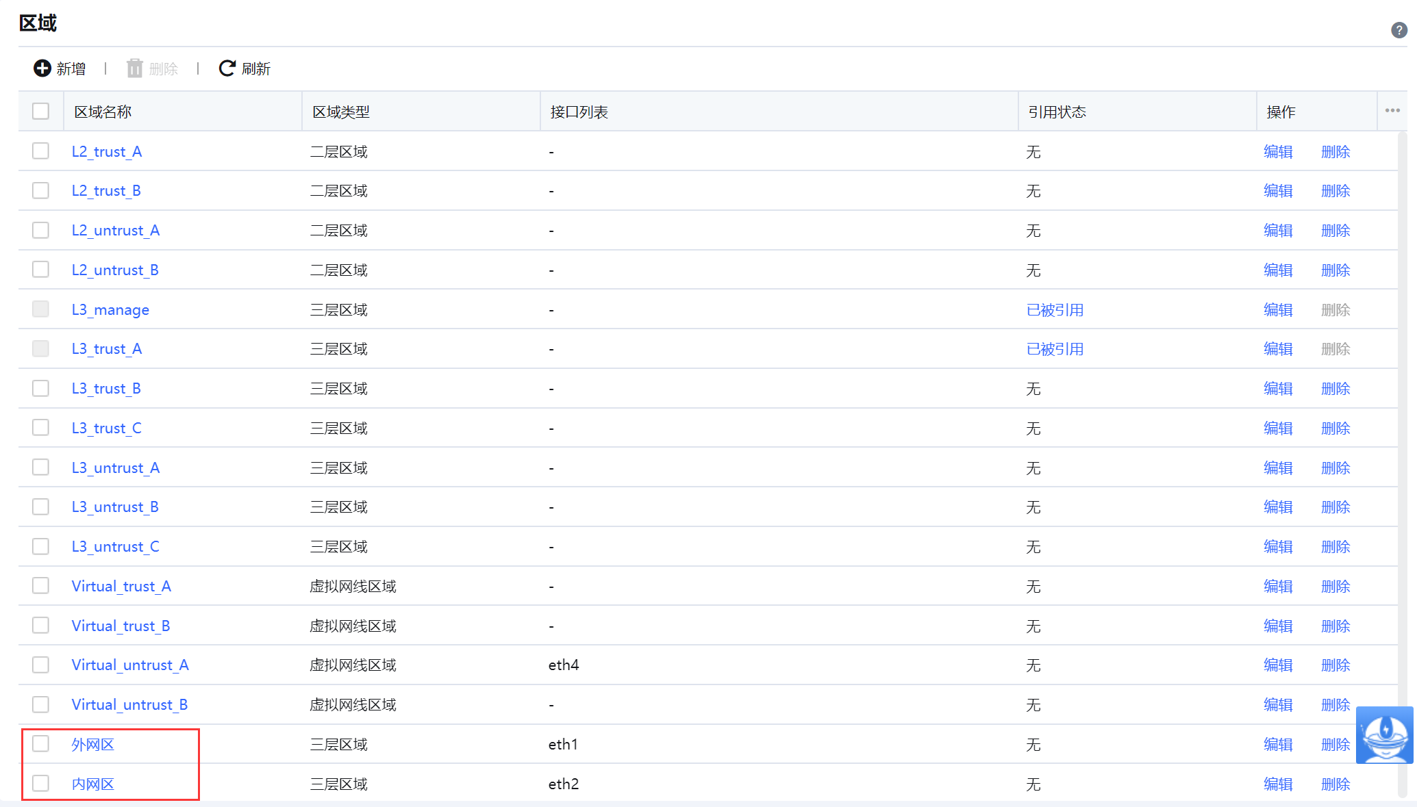The image size is (1417, 807).
Task: Click 已被引用 status for L3_trust_A
Action: (x=1055, y=349)
